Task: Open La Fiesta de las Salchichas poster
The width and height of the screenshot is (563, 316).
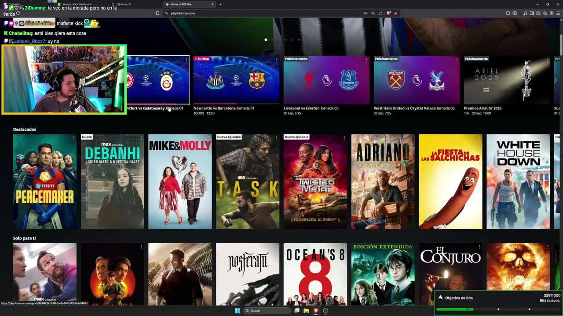Action: click(450, 182)
